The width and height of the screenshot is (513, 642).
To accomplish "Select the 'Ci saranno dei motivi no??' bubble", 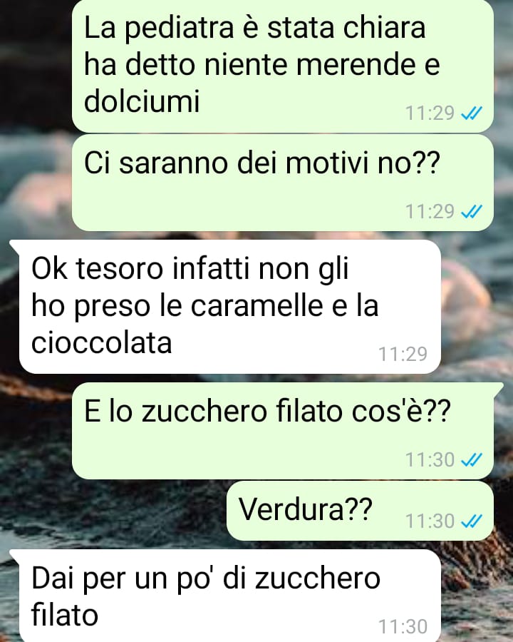I will pyautogui.click(x=283, y=183).
